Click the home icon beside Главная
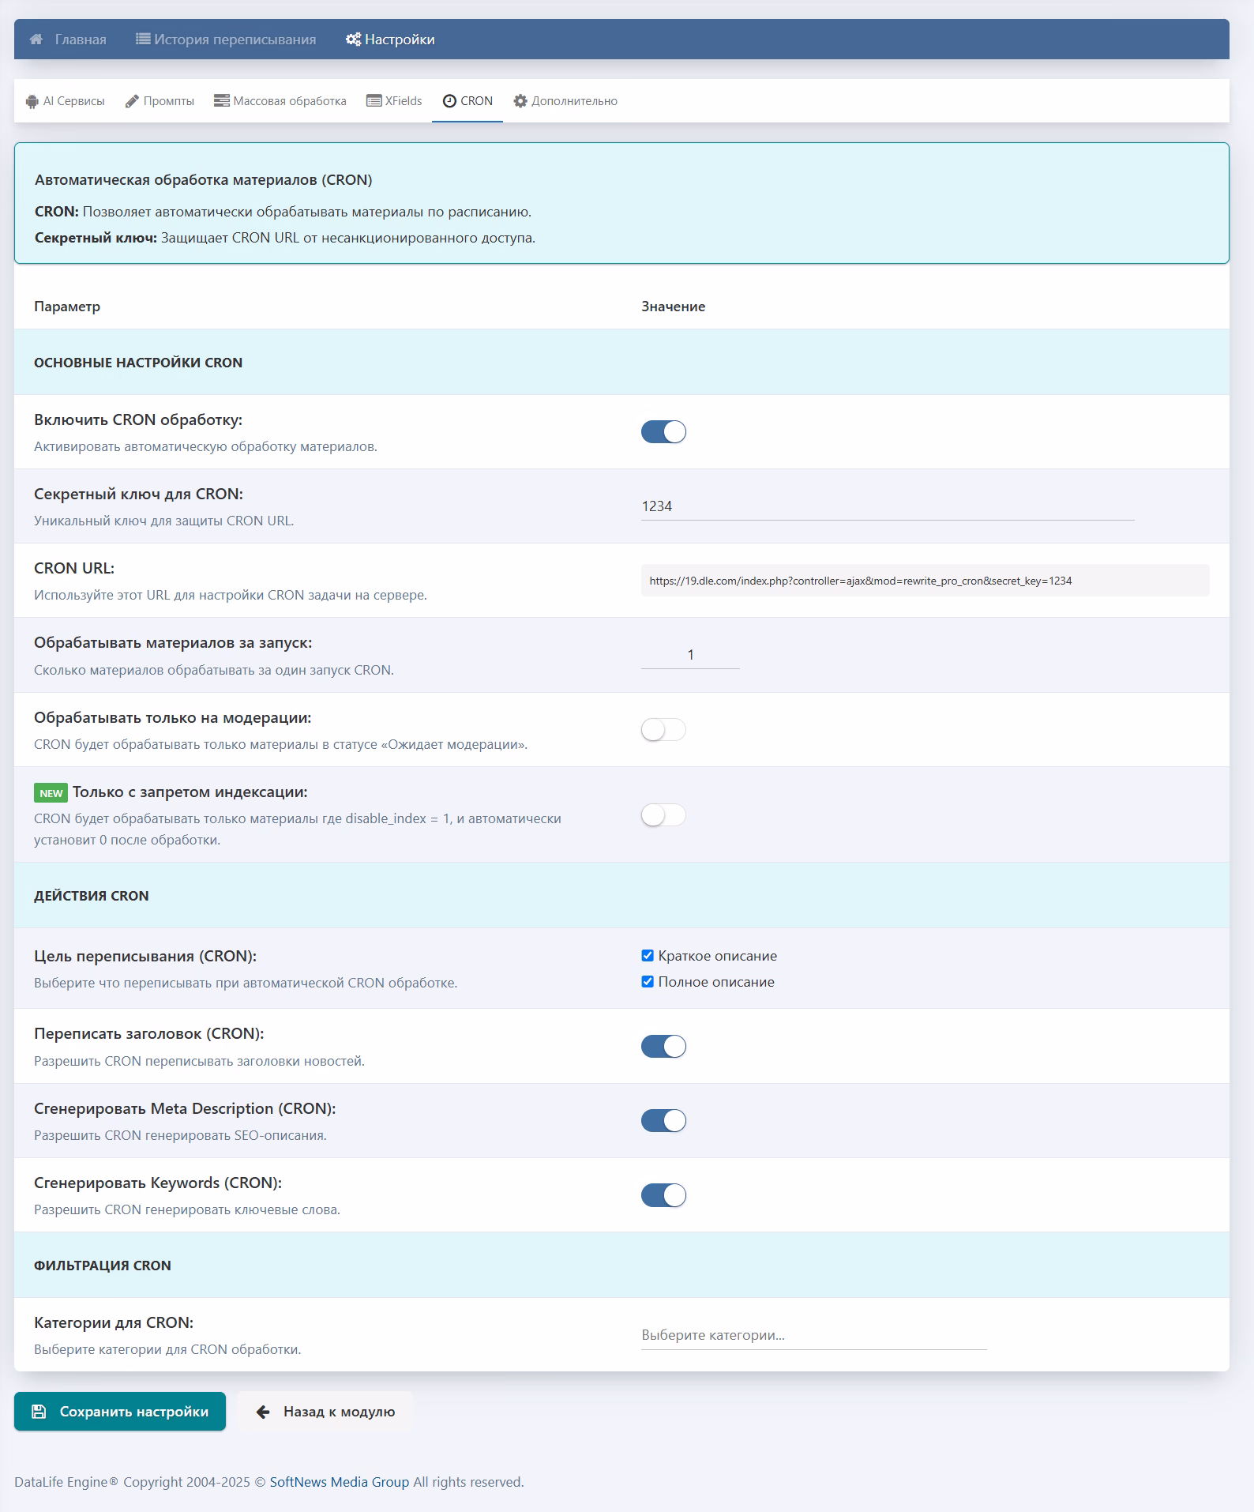Screen dimensions: 1254x1512 click(36, 39)
